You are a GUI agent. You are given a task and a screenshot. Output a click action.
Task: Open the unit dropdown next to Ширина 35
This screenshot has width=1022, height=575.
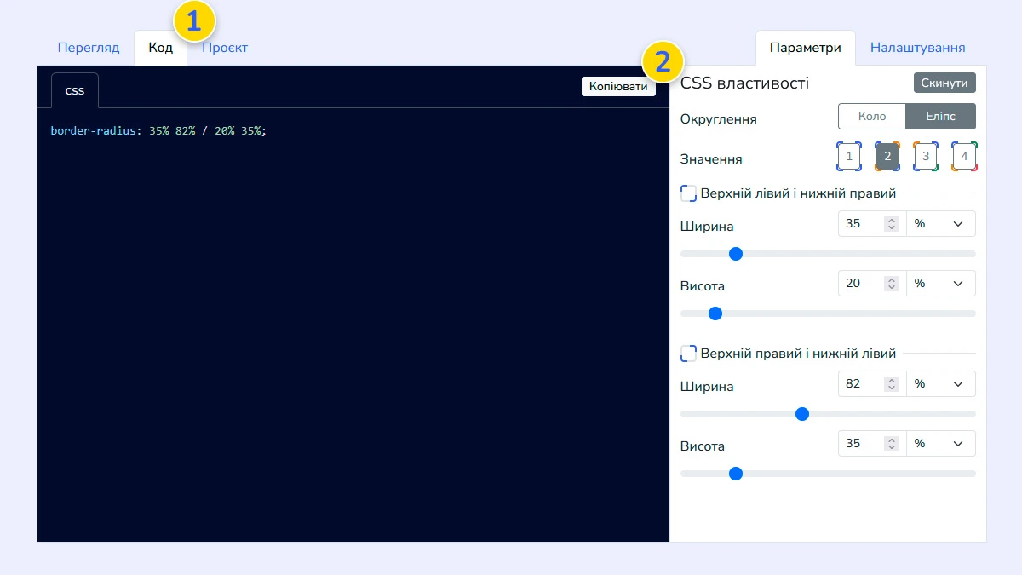[x=940, y=223]
